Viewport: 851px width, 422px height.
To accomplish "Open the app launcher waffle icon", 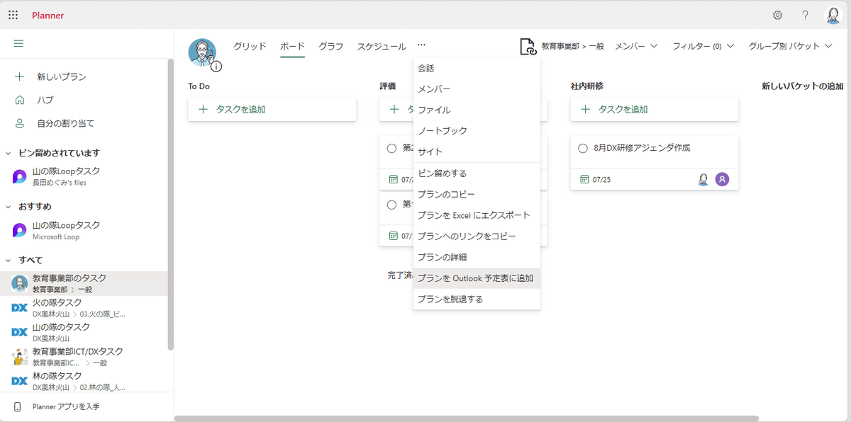I will [x=13, y=15].
